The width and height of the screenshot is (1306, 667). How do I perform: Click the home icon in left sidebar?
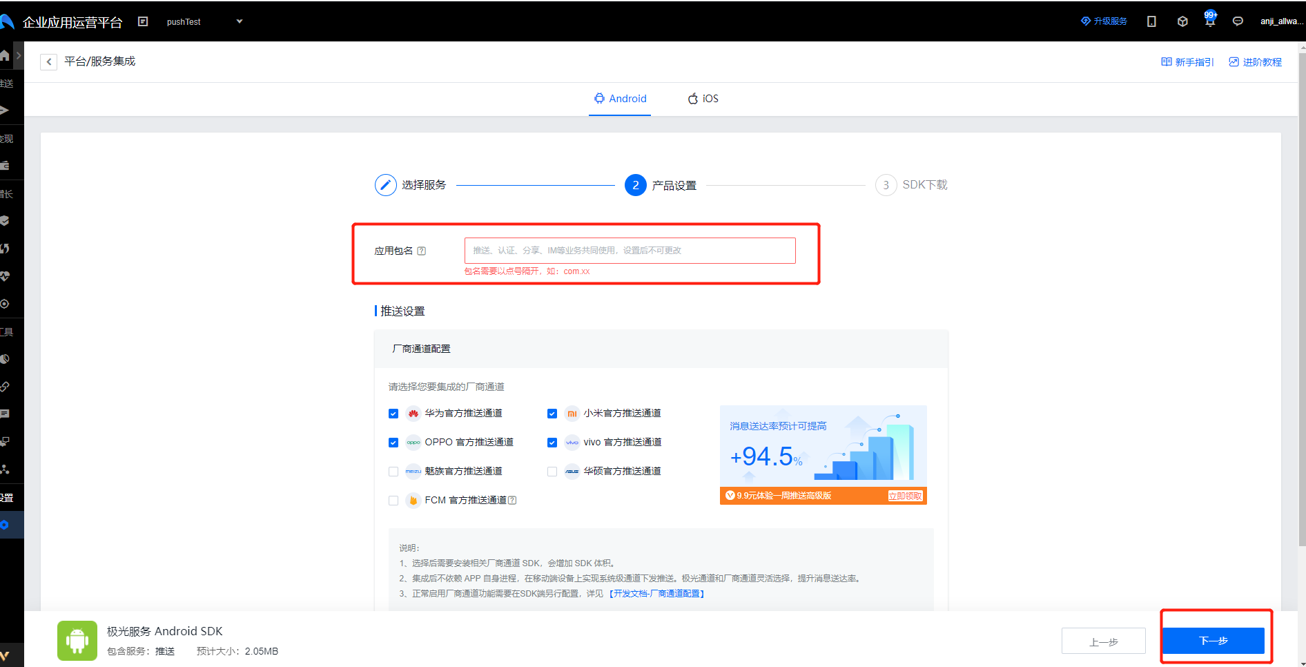(x=5, y=56)
